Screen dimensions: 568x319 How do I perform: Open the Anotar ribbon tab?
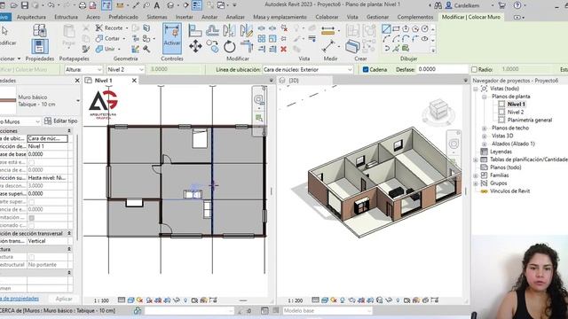209,17
